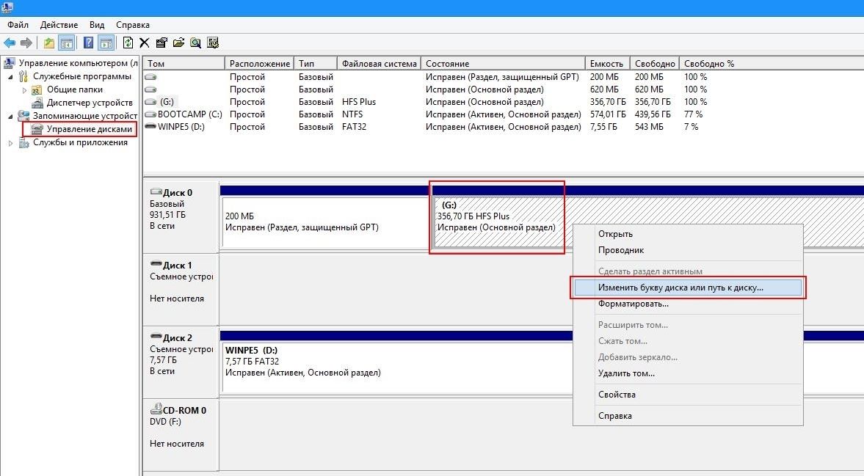Select the BOOTCAMP (C:) volume row

(x=503, y=114)
